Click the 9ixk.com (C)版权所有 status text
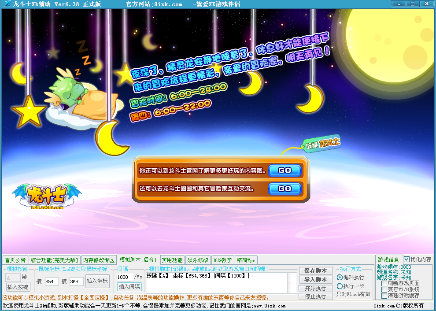Viewport: 436px width, 311px height. (399, 306)
